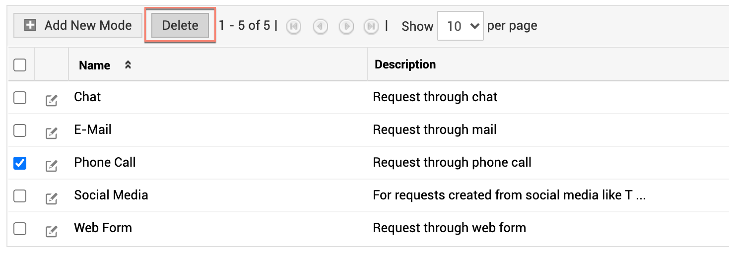Image resolution: width=729 pixels, height=253 pixels.
Task: Go to the next page
Action: coord(346,26)
